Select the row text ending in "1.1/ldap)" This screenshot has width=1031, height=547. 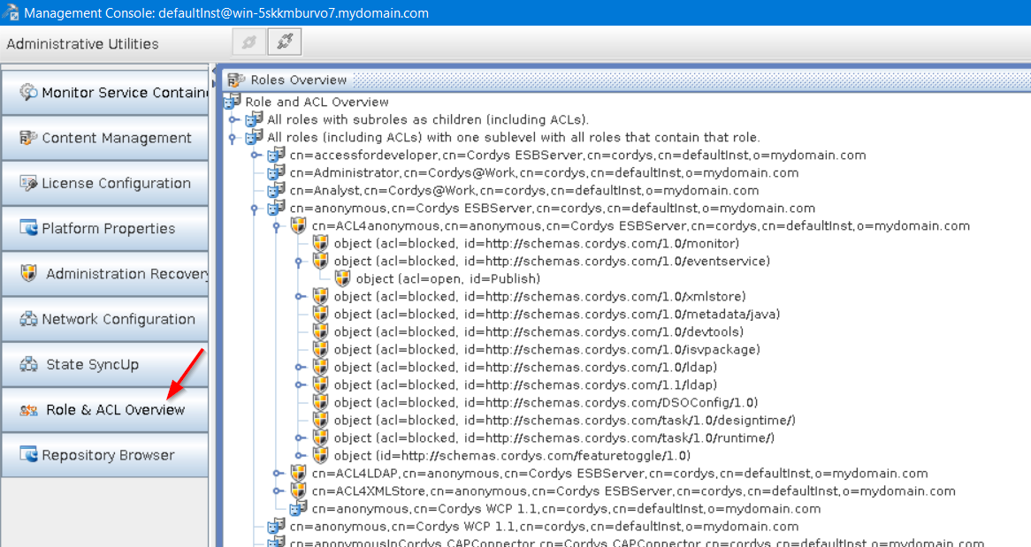[525, 385]
